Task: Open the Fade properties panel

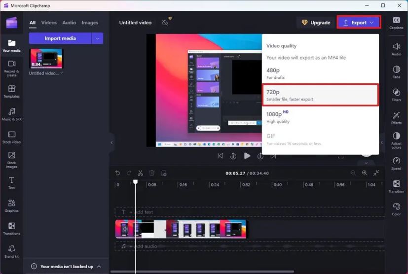Action: [x=396, y=72]
